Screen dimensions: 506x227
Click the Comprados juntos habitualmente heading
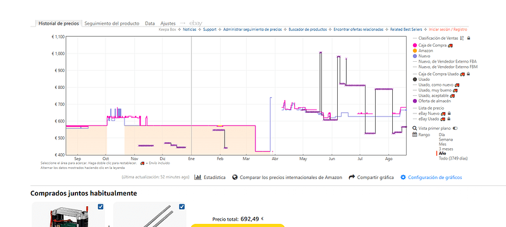(x=83, y=193)
